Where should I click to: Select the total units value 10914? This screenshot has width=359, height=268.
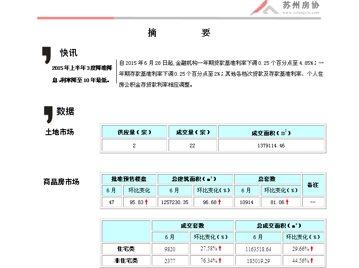[247, 202]
